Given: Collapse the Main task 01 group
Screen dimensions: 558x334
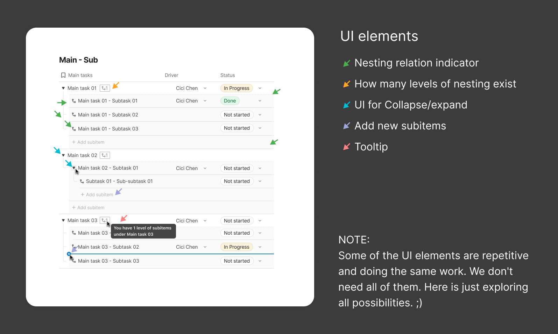Looking at the screenshot, I should click(63, 88).
